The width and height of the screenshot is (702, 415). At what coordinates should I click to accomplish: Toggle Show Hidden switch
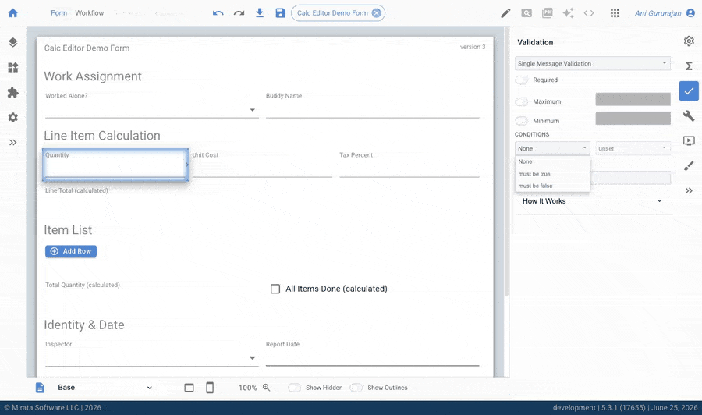click(x=294, y=388)
